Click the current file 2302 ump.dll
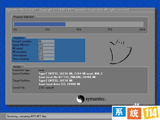Image resolution: width=160 pixels, height=120 pixels. click(46, 88)
